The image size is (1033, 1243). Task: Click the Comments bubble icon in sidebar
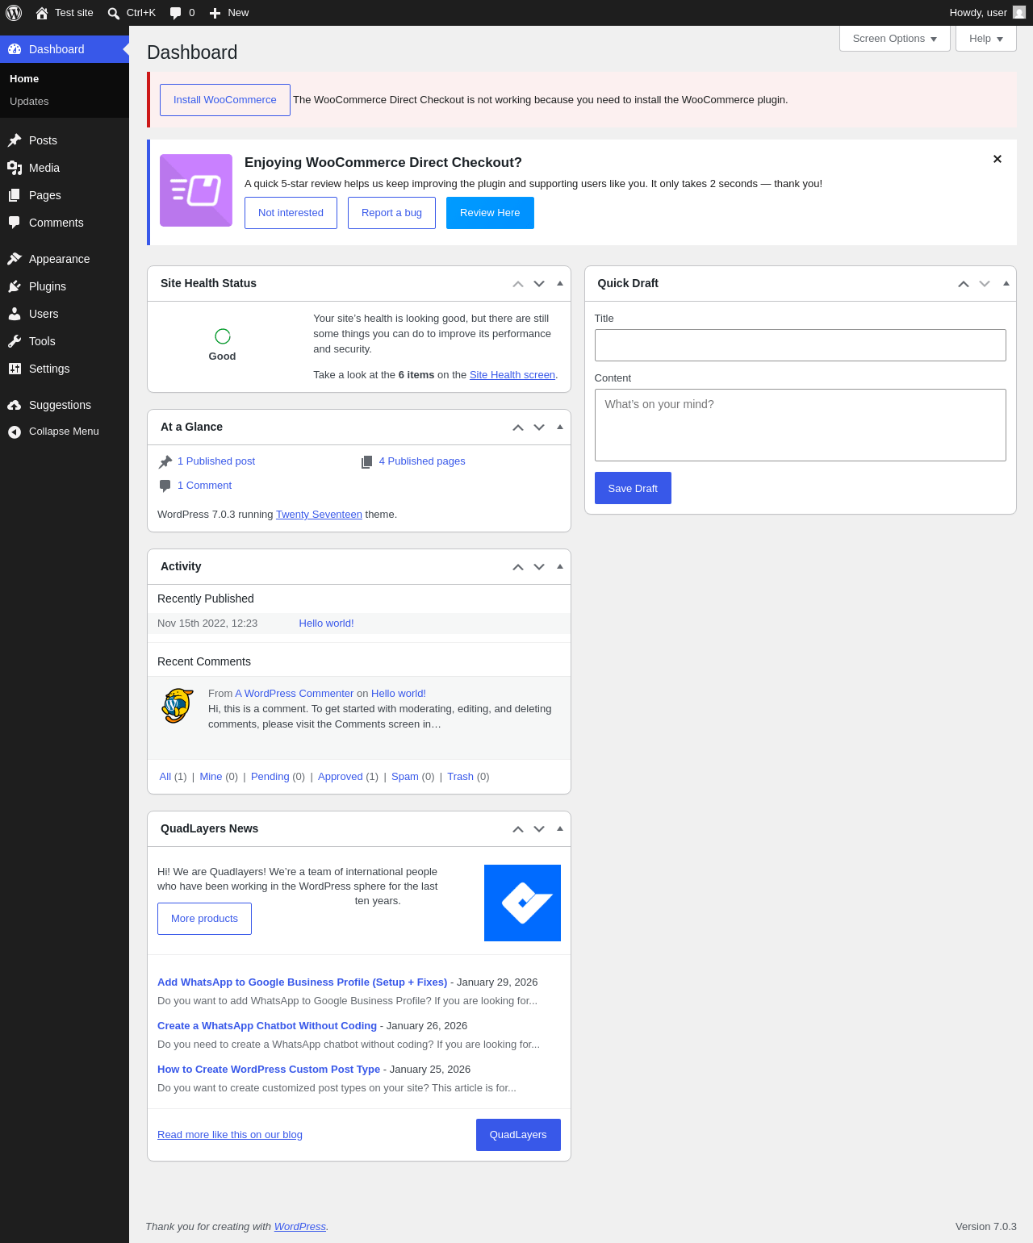[x=15, y=223]
